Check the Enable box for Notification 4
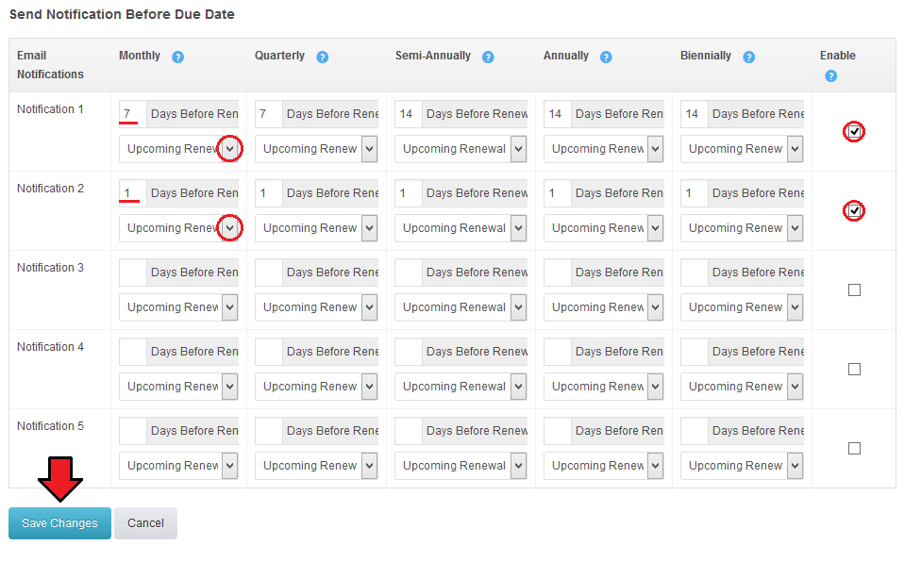Image resolution: width=904 pixels, height=562 pixels. coord(854,369)
